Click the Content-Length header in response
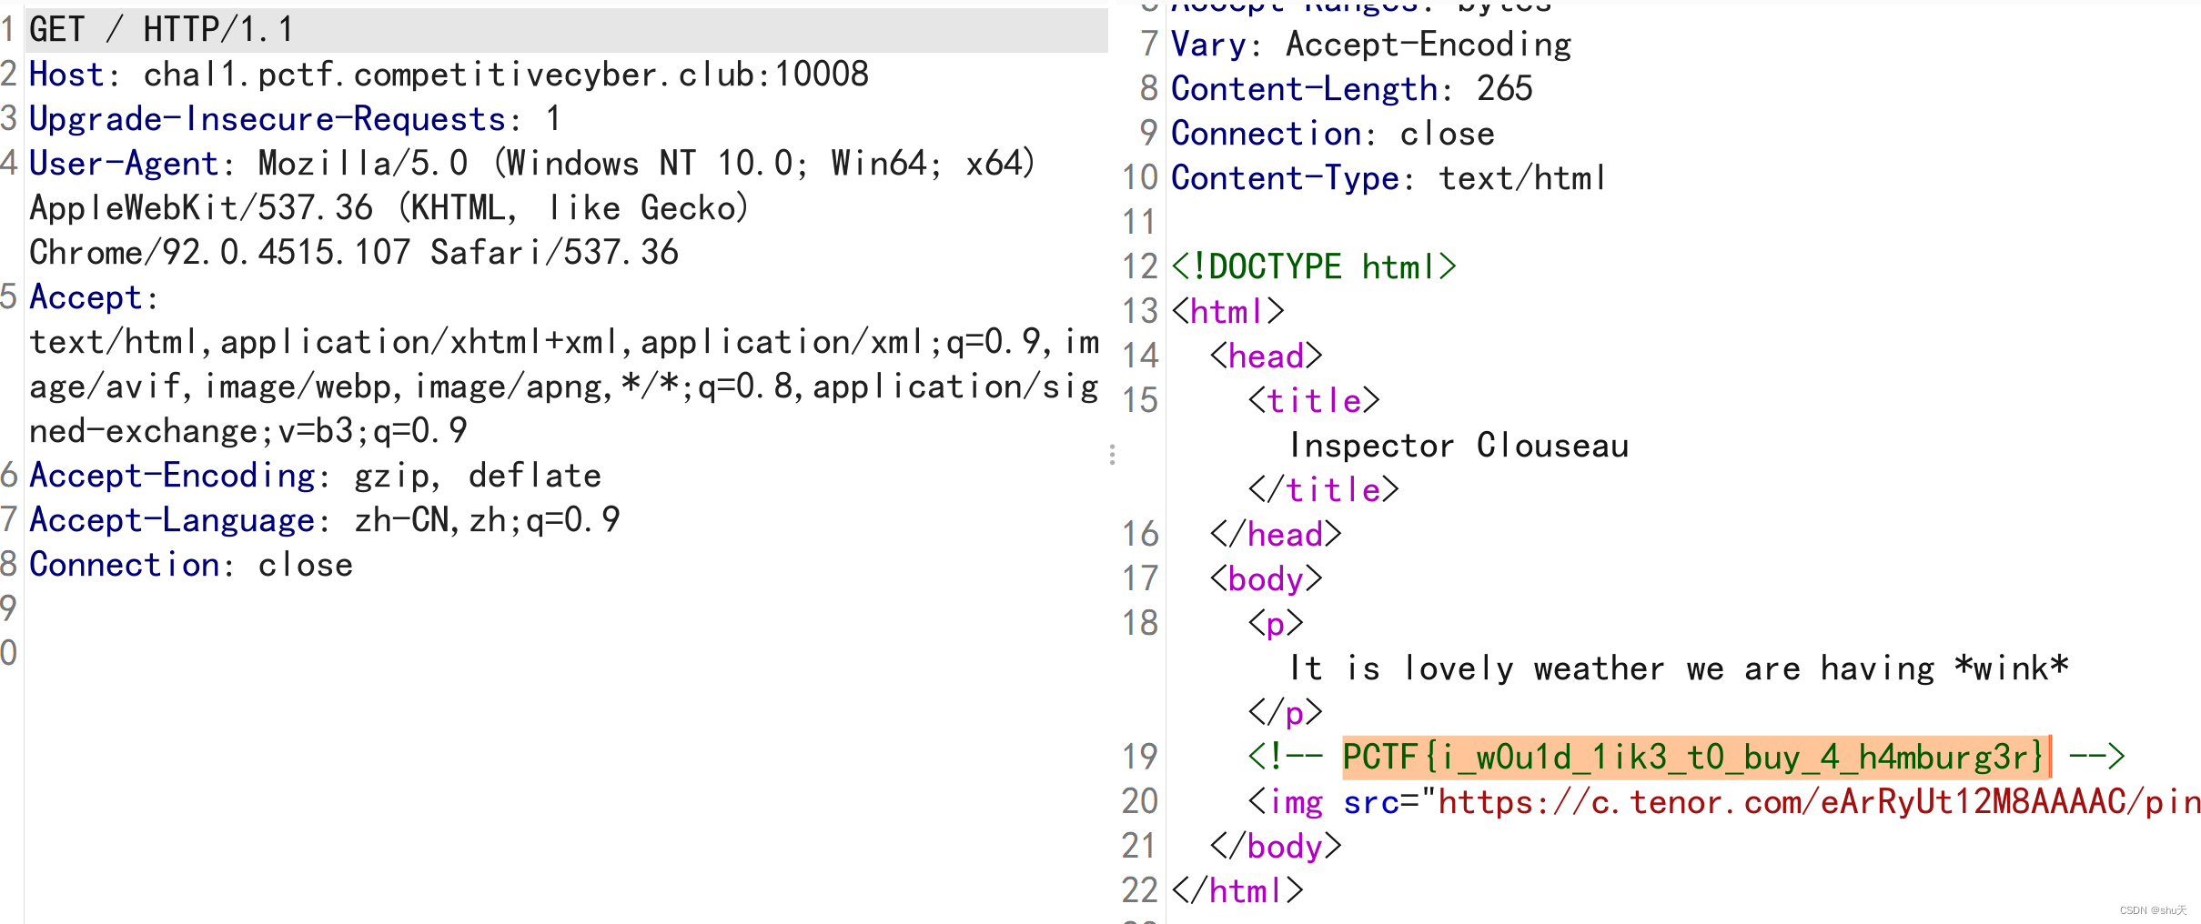The width and height of the screenshot is (2201, 924). point(1305,89)
